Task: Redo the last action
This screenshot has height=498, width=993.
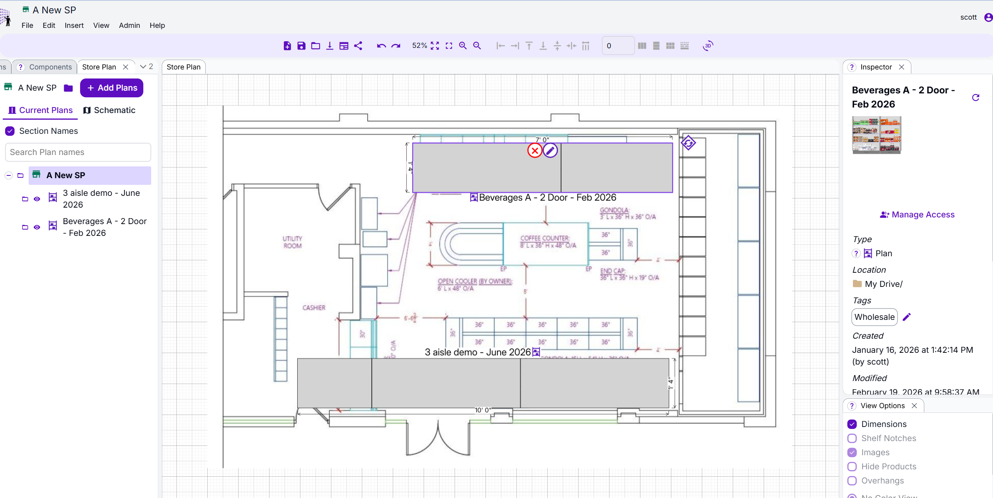Action: tap(396, 46)
